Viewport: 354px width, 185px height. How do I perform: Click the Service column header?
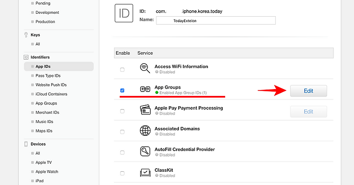(x=145, y=53)
